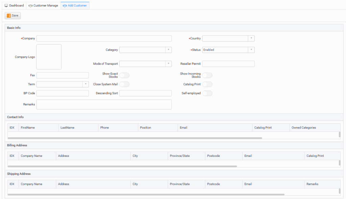Switch on the Self-employed toggle

point(207,93)
